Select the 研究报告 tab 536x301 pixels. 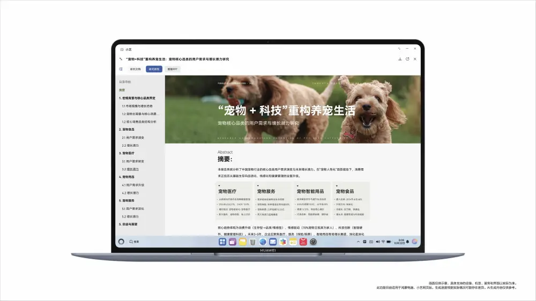pos(154,69)
